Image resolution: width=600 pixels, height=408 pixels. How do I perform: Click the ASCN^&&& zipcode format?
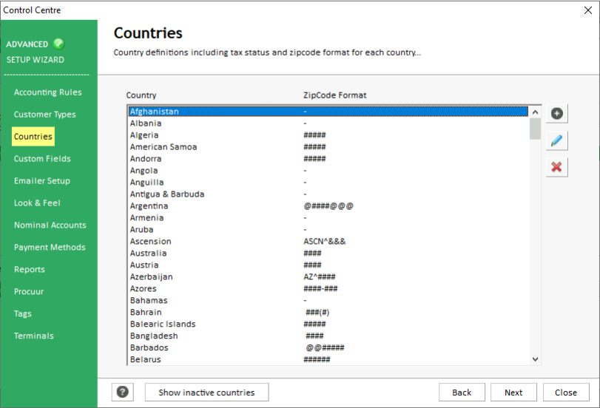325,242
